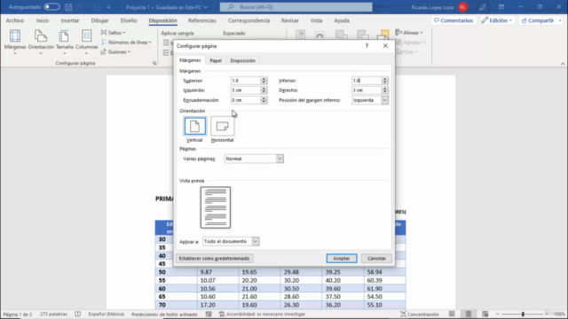Click the Buscar search box
The image size is (568, 319).
[x=296, y=7]
